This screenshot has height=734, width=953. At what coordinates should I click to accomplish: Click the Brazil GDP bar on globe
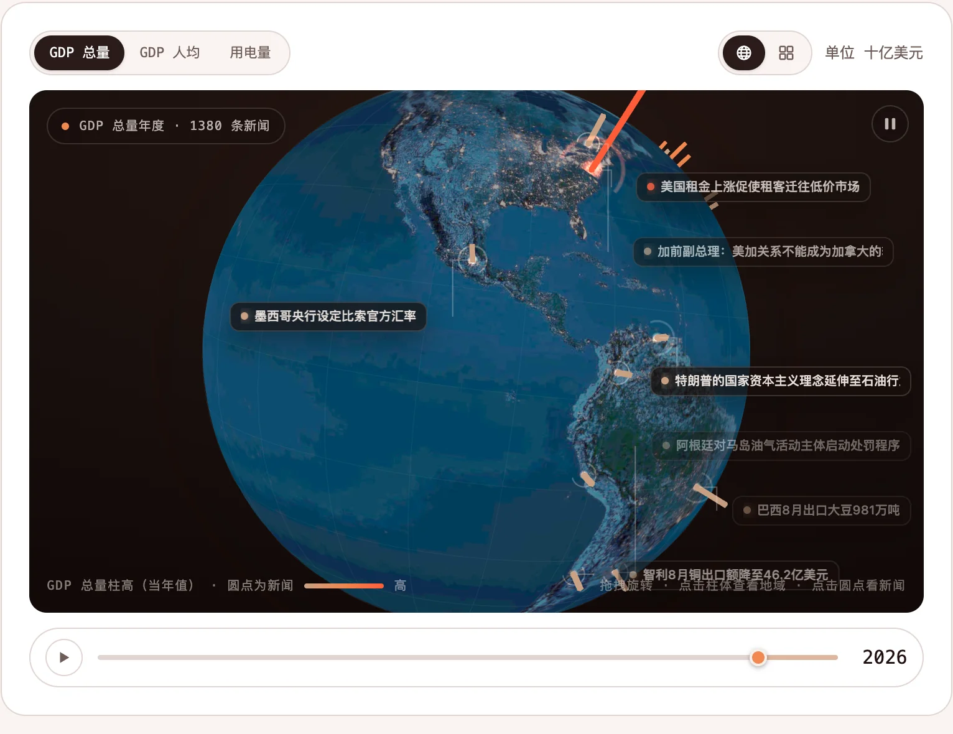pyautogui.click(x=710, y=496)
